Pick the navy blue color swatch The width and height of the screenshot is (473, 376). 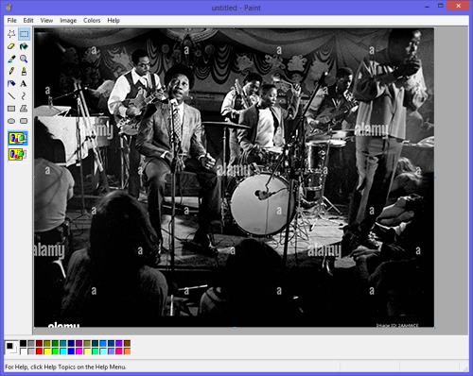[x=71, y=343]
